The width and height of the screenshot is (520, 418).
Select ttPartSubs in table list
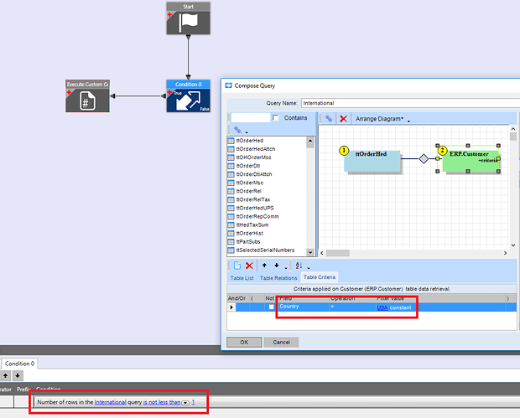[x=247, y=241]
